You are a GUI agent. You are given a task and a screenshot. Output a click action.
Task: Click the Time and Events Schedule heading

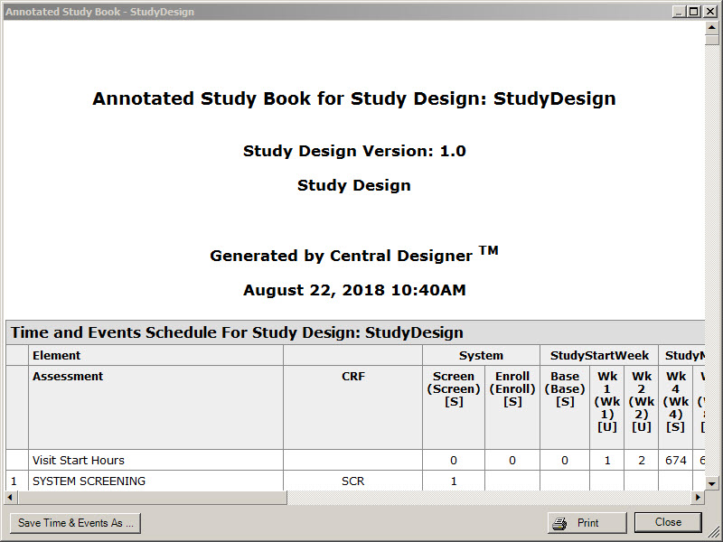pos(237,332)
